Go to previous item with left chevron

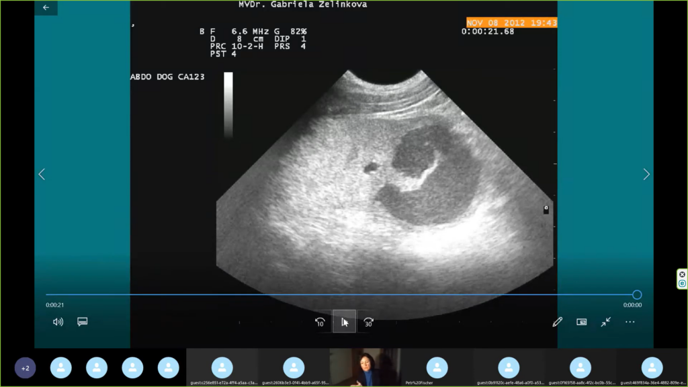point(42,175)
